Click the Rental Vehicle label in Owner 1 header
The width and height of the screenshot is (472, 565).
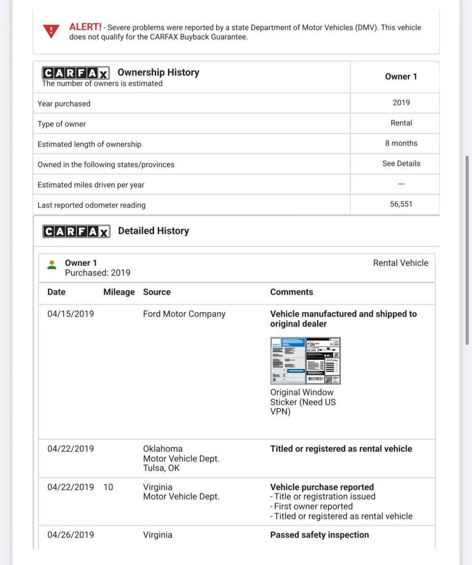pos(401,263)
